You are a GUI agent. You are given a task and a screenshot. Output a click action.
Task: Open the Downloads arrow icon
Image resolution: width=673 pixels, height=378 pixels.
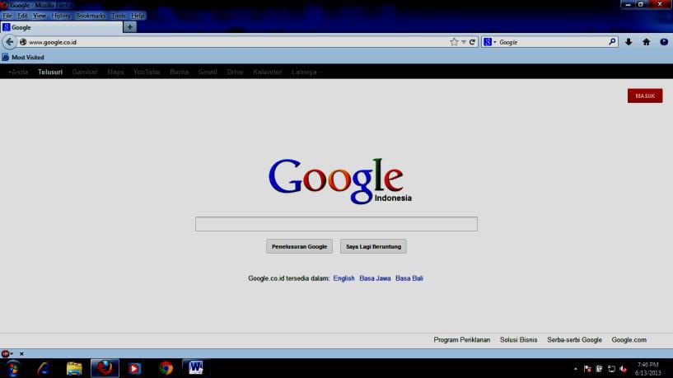[x=629, y=42]
